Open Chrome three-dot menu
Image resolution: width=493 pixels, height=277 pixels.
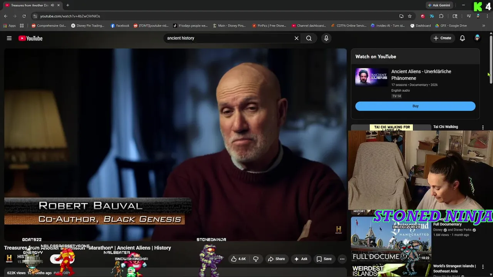[x=487, y=16]
